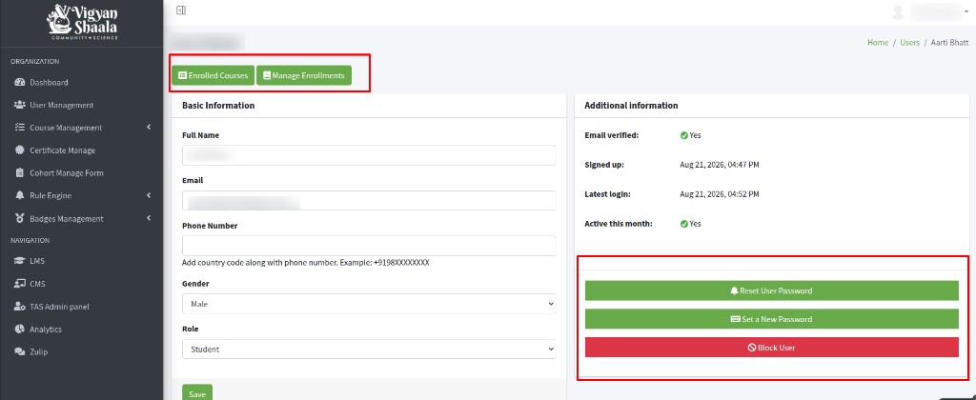
Task: Click the Course Management list icon
Action: pos(19,128)
